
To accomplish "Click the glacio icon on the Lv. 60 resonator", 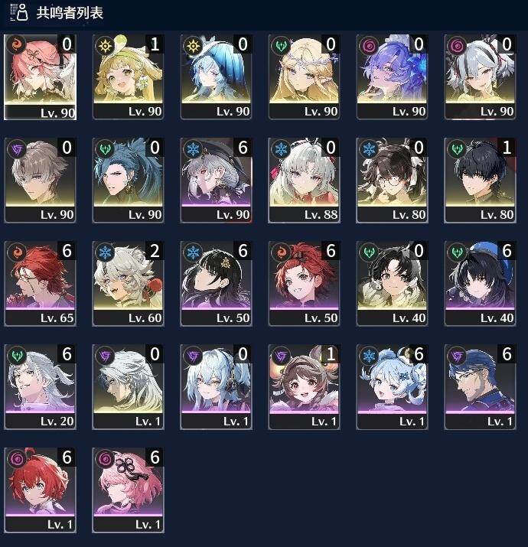I will click(x=105, y=252).
